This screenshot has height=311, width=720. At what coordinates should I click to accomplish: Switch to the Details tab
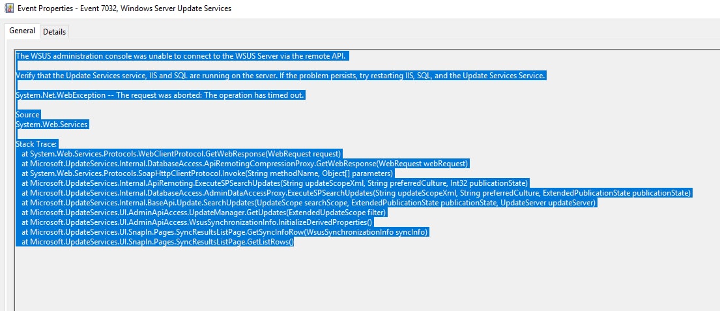[55, 32]
